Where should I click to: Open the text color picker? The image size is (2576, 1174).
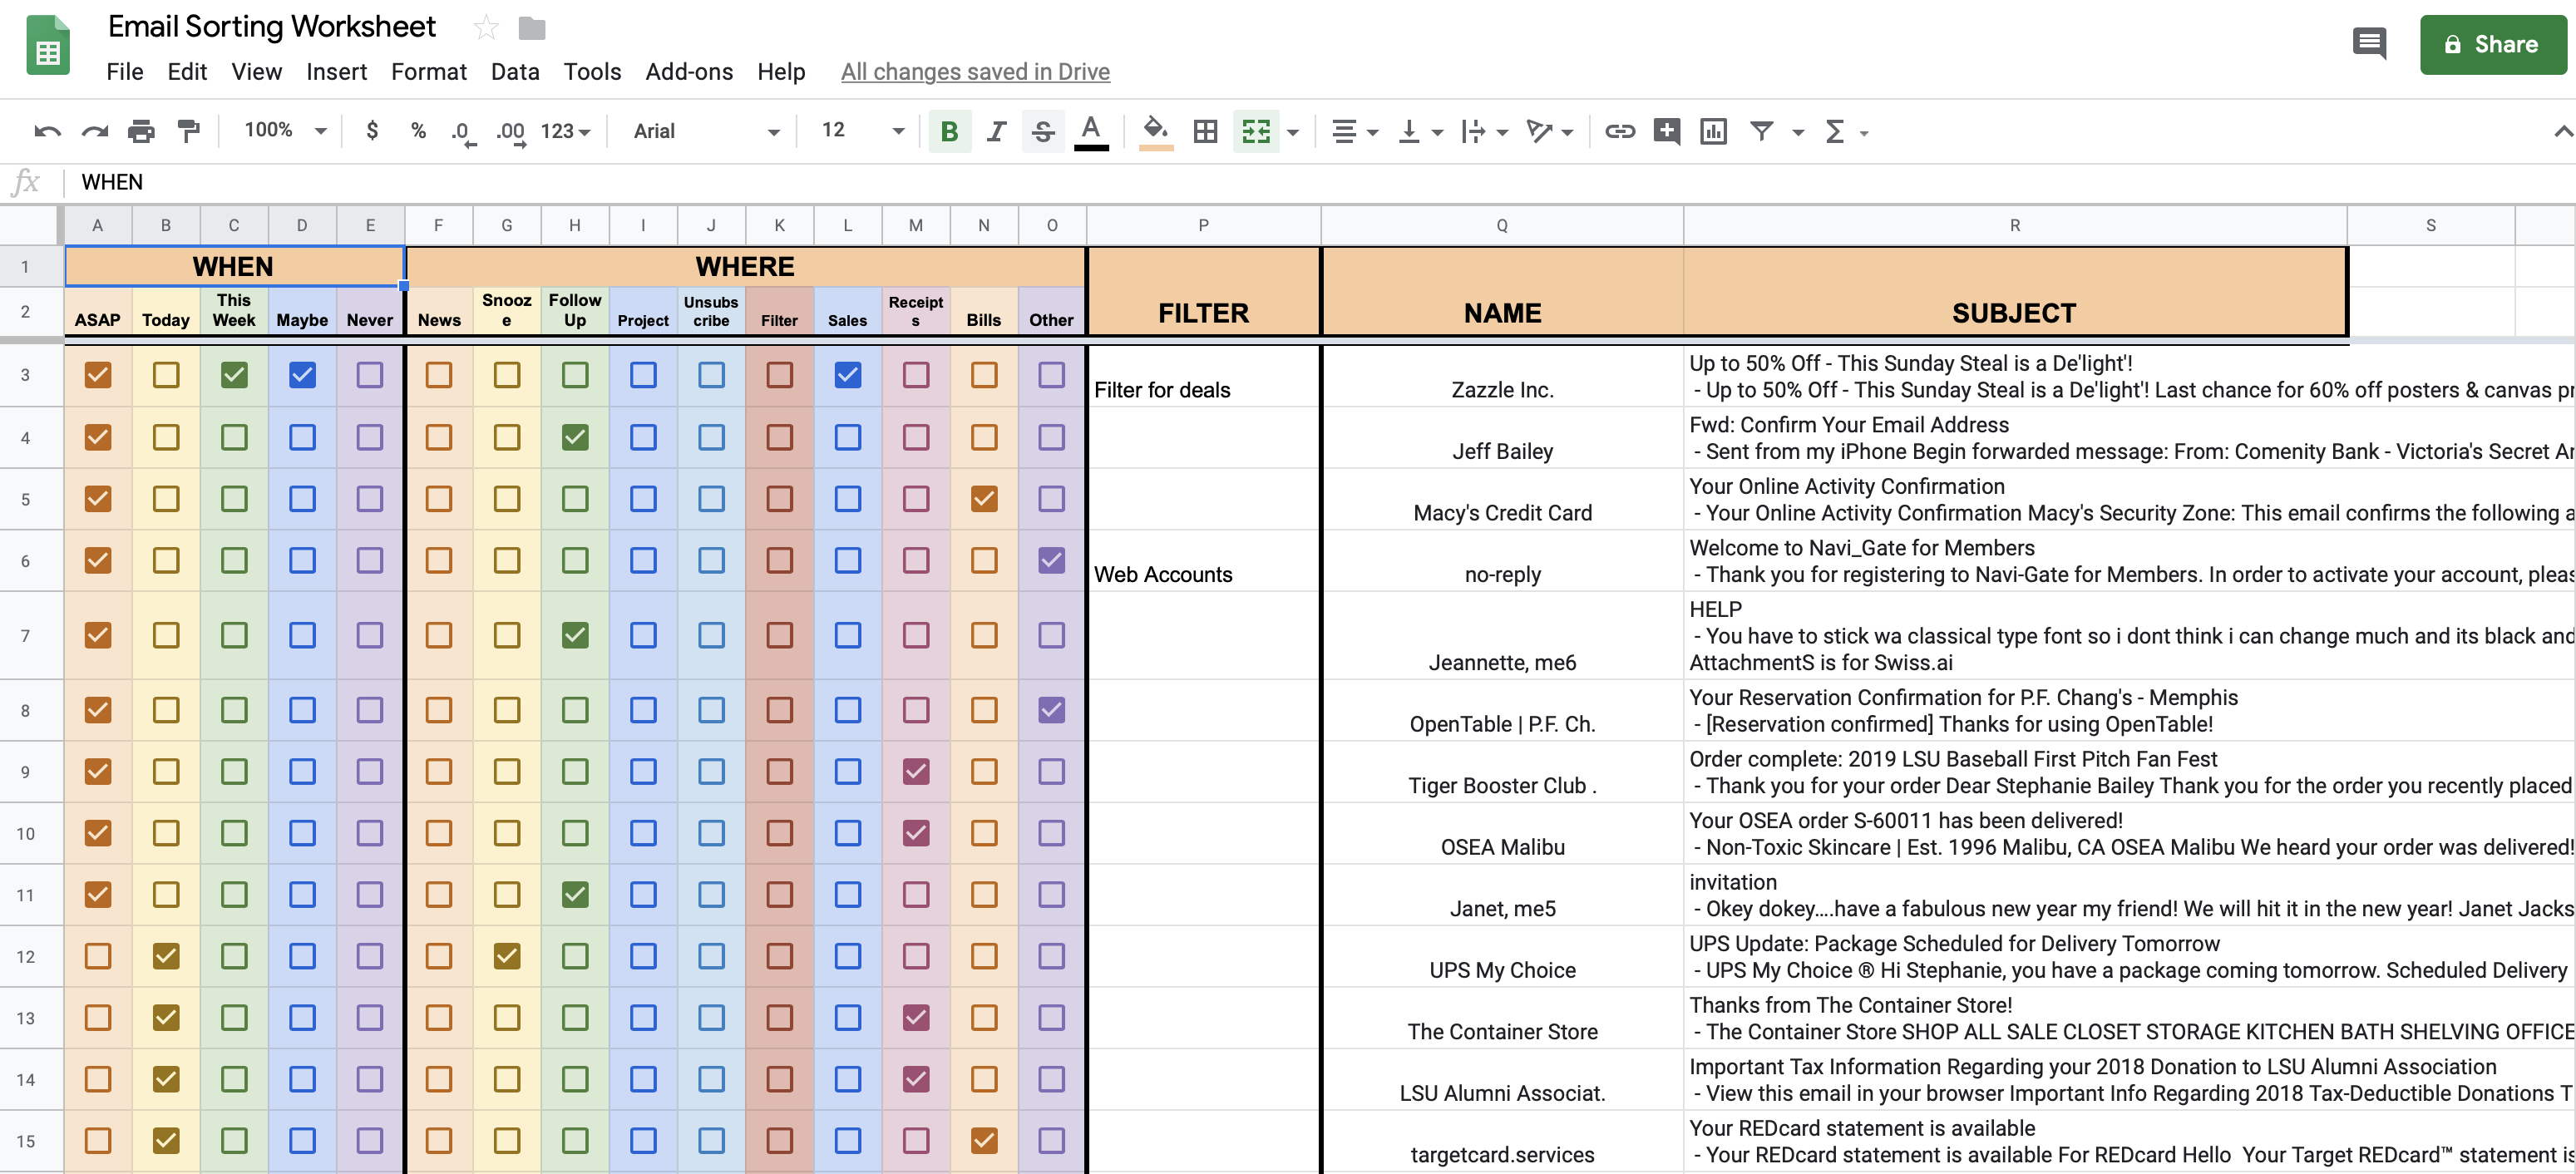point(1091,131)
